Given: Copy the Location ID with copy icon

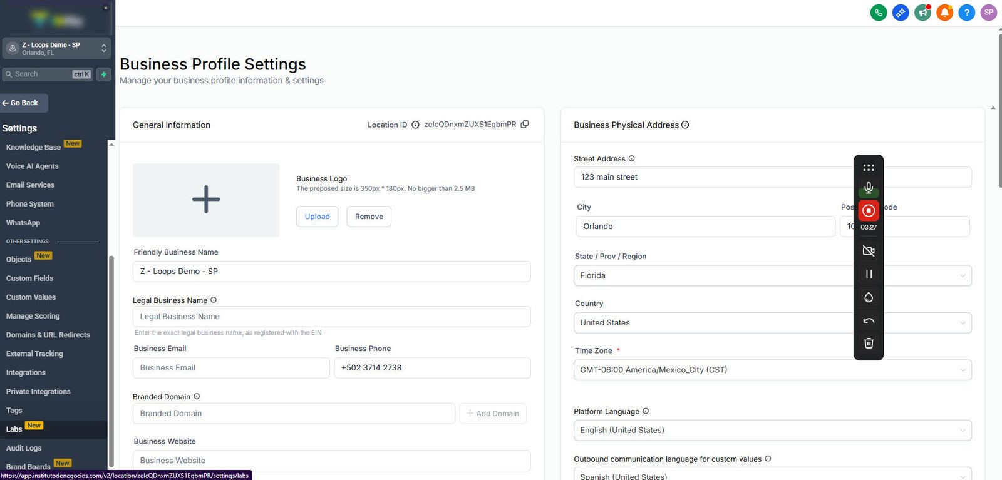Looking at the screenshot, I should tap(525, 125).
